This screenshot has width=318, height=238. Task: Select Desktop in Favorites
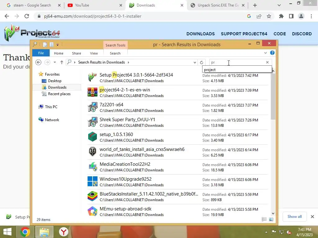(x=55, y=81)
